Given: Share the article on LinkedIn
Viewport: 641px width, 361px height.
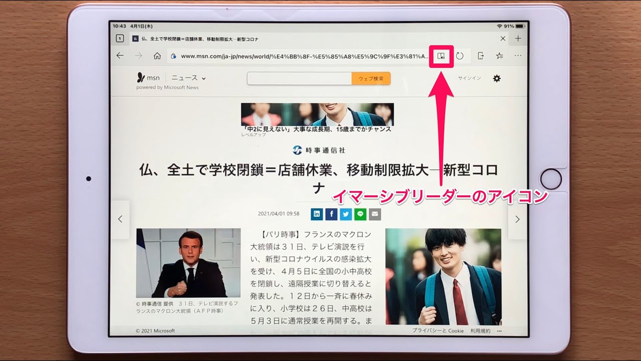Looking at the screenshot, I should pyautogui.click(x=316, y=214).
